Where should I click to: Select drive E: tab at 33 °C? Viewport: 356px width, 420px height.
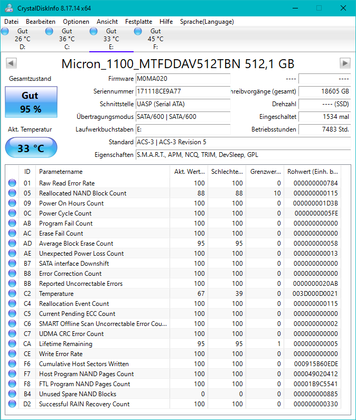111,39
